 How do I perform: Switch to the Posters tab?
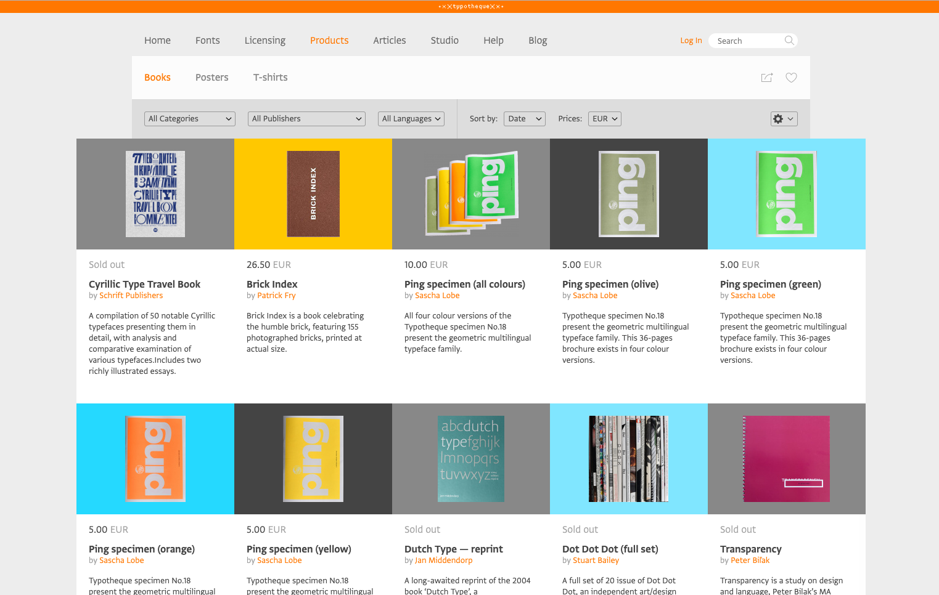pyautogui.click(x=211, y=77)
